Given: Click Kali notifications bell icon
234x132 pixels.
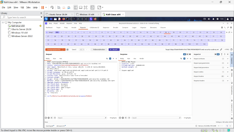Looking at the screenshot, I should (x=213, y=19).
